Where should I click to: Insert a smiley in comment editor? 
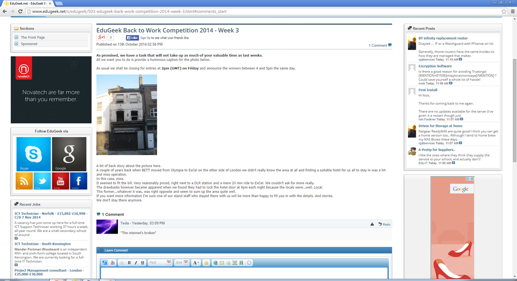[206, 262]
